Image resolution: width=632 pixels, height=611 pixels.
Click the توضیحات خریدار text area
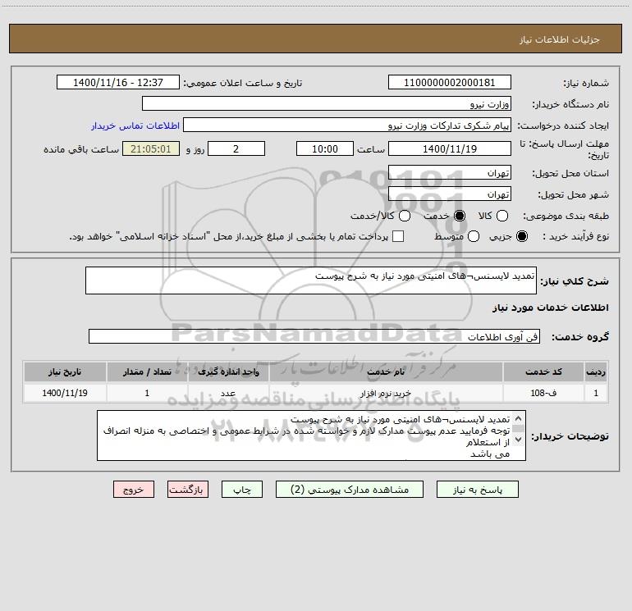(x=311, y=435)
